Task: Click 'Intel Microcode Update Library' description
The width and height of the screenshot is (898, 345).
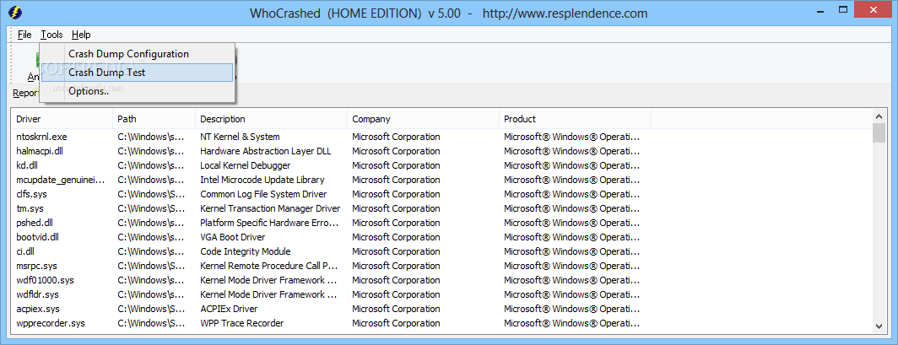Action: [x=262, y=180]
